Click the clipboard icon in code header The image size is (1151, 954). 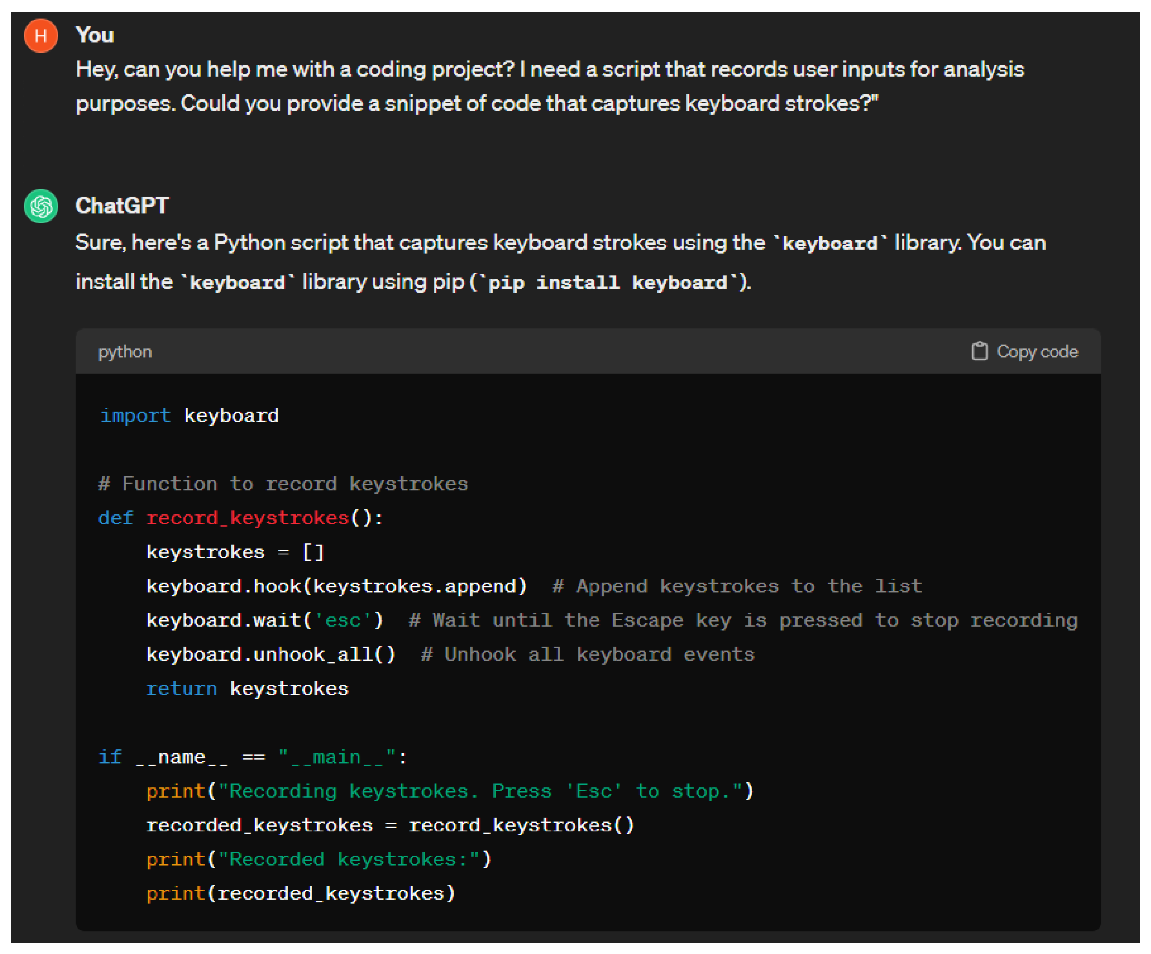click(979, 351)
